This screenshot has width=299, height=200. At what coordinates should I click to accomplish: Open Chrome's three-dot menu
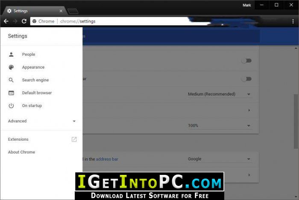[293, 21]
